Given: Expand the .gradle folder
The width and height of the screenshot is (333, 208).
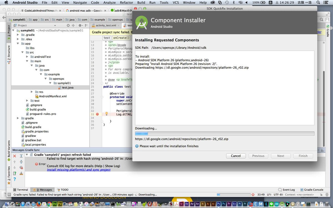Looking at the screenshot, I should (18, 35).
